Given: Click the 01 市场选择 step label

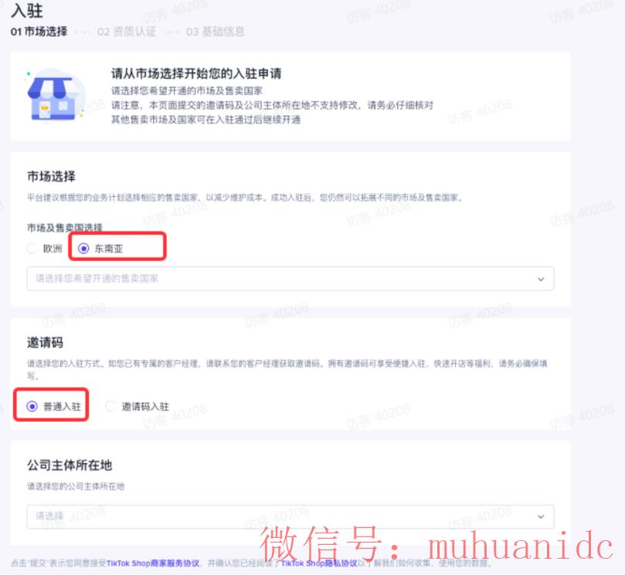Looking at the screenshot, I should [38, 31].
